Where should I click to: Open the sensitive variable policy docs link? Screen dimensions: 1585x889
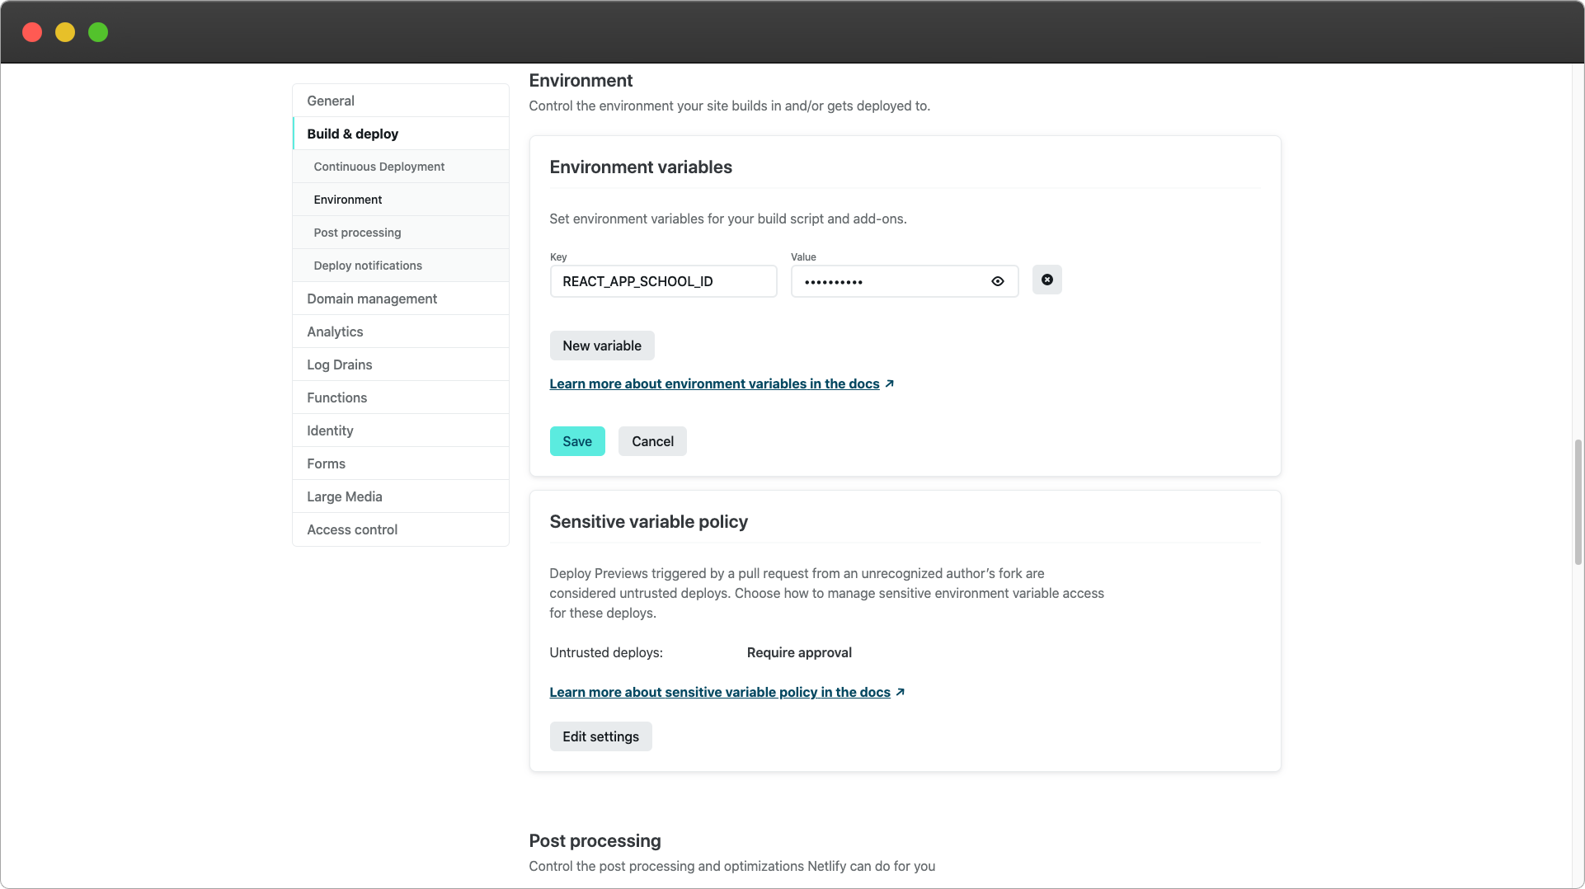point(720,692)
